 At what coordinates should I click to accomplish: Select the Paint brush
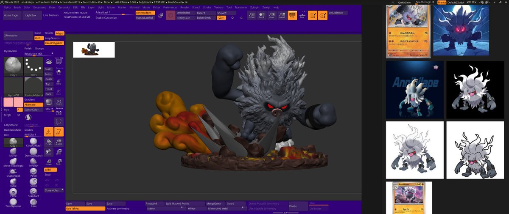13,192
